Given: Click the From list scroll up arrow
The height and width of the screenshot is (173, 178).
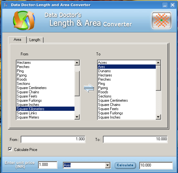Looking at the screenshot, I should (x=77, y=63).
